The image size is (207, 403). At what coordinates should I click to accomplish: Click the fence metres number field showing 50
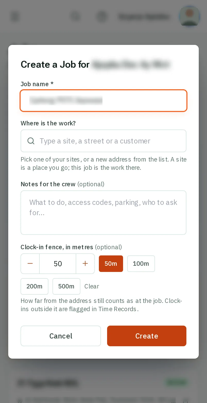pos(58,263)
